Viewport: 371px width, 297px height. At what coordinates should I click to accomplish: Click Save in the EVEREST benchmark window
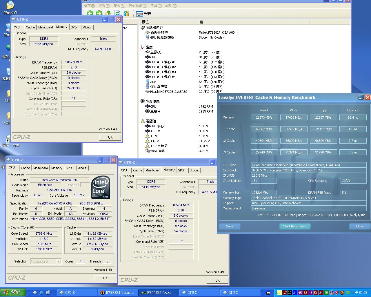point(230,226)
